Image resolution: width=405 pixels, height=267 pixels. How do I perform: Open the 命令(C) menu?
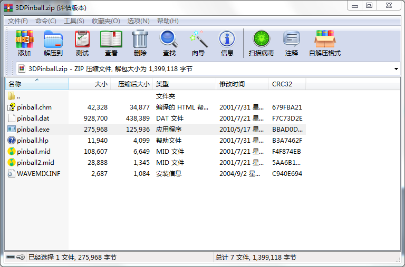click(x=46, y=21)
